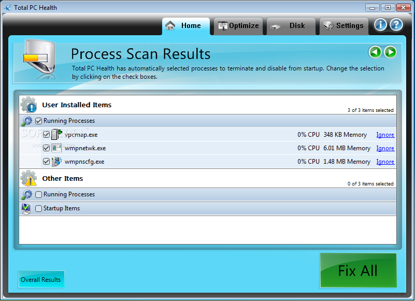Image resolution: width=415 pixels, height=301 pixels.
Task: Check the Startup Items checkbox
Action: pos(39,209)
